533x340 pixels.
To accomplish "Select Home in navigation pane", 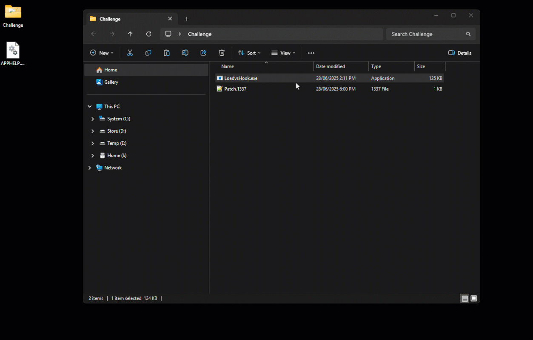I will (x=146, y=70).
